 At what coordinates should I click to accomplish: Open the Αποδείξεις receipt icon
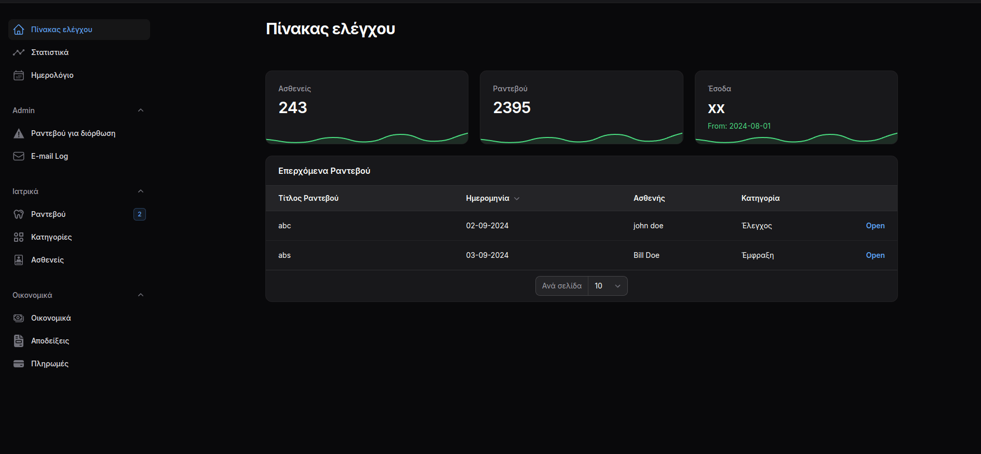19,341
